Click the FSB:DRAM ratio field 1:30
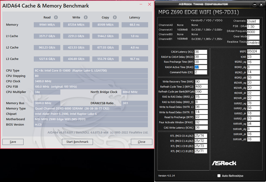This screenshot has height=182, width=266. (253, 27)
